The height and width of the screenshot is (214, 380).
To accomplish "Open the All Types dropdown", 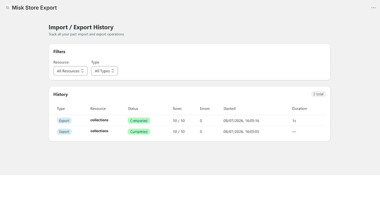I will pos(105,71).
